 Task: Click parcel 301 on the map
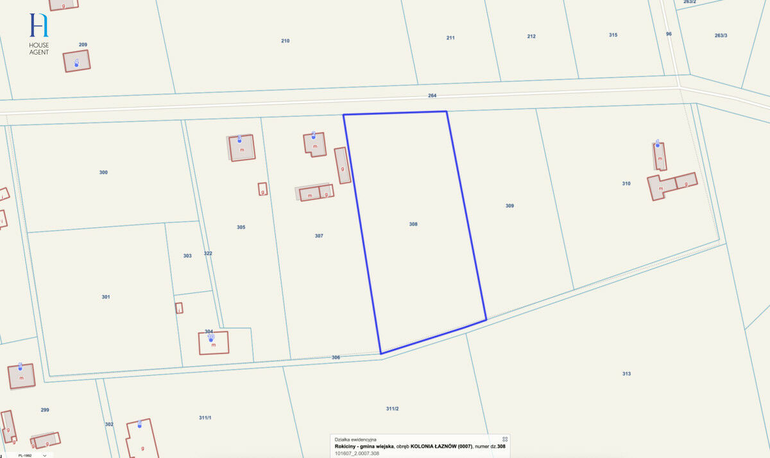pyautogui.click(x=106, y=297)
